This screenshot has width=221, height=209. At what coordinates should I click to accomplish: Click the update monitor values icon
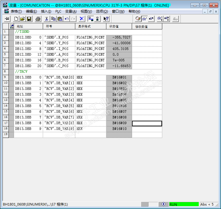(160, 19)
